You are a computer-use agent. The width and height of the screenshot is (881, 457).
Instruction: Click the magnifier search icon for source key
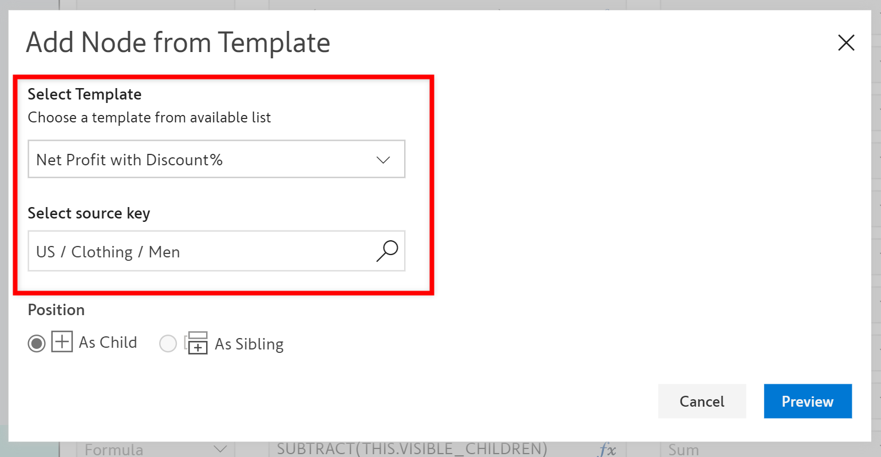tap(387, 251)
